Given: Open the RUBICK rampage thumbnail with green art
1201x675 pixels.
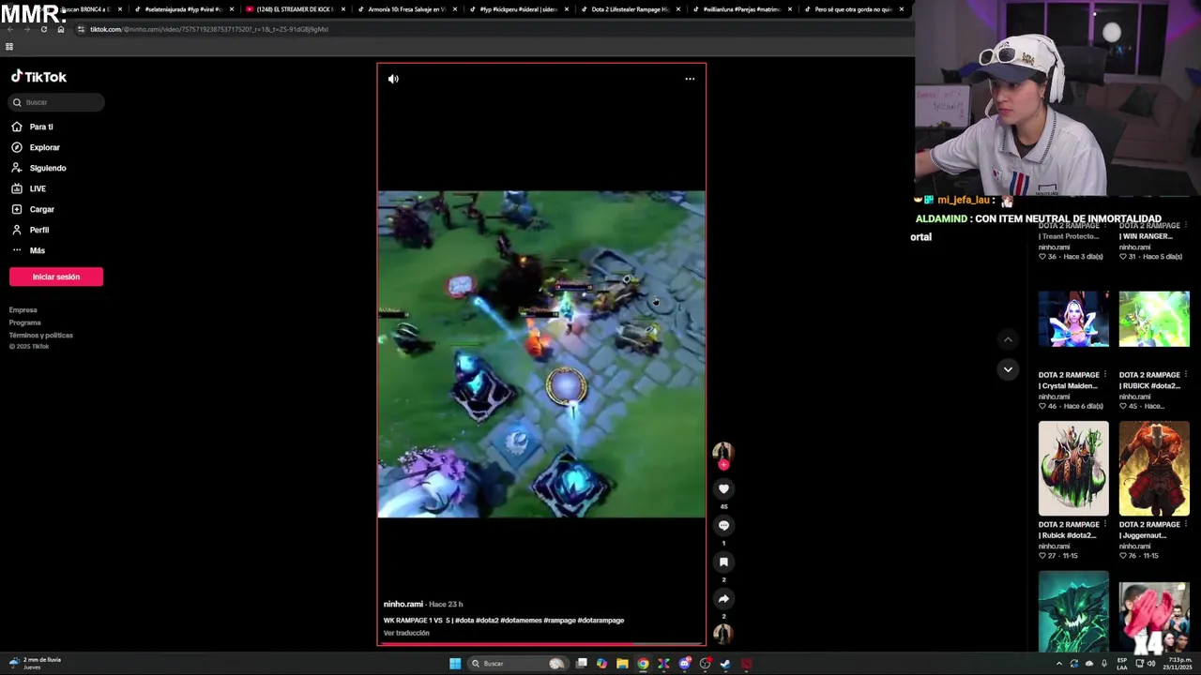Looking at the screenshot, I should [x=1154, y=319].
